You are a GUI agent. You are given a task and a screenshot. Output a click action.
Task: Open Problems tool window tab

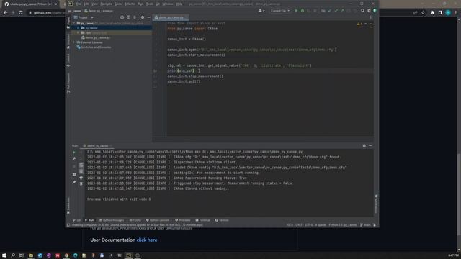click(182, 220)
